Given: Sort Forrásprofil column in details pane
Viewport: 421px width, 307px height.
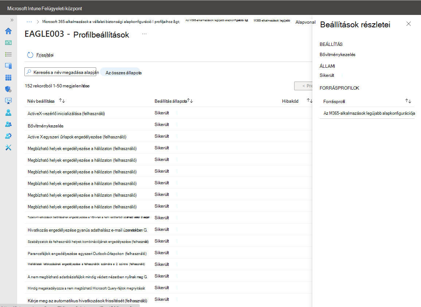Looking at the screenshot, I should click(x=408, y=101).
